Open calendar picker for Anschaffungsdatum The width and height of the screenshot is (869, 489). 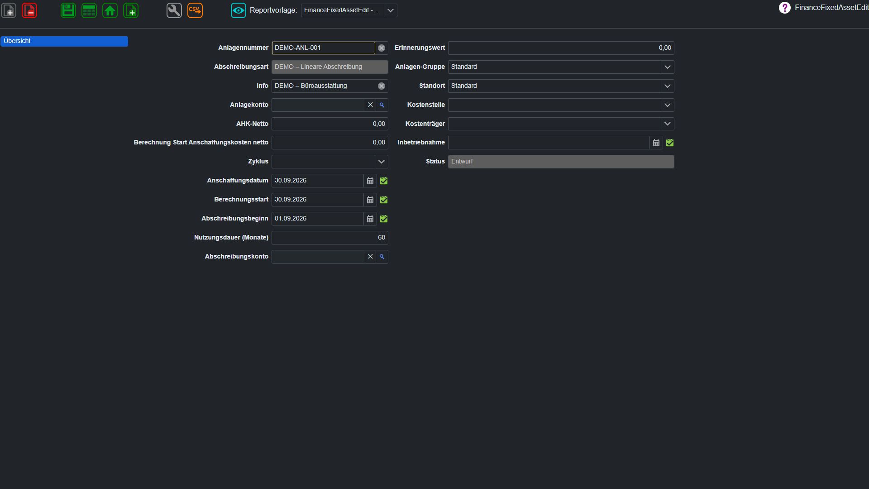(370, 181)
